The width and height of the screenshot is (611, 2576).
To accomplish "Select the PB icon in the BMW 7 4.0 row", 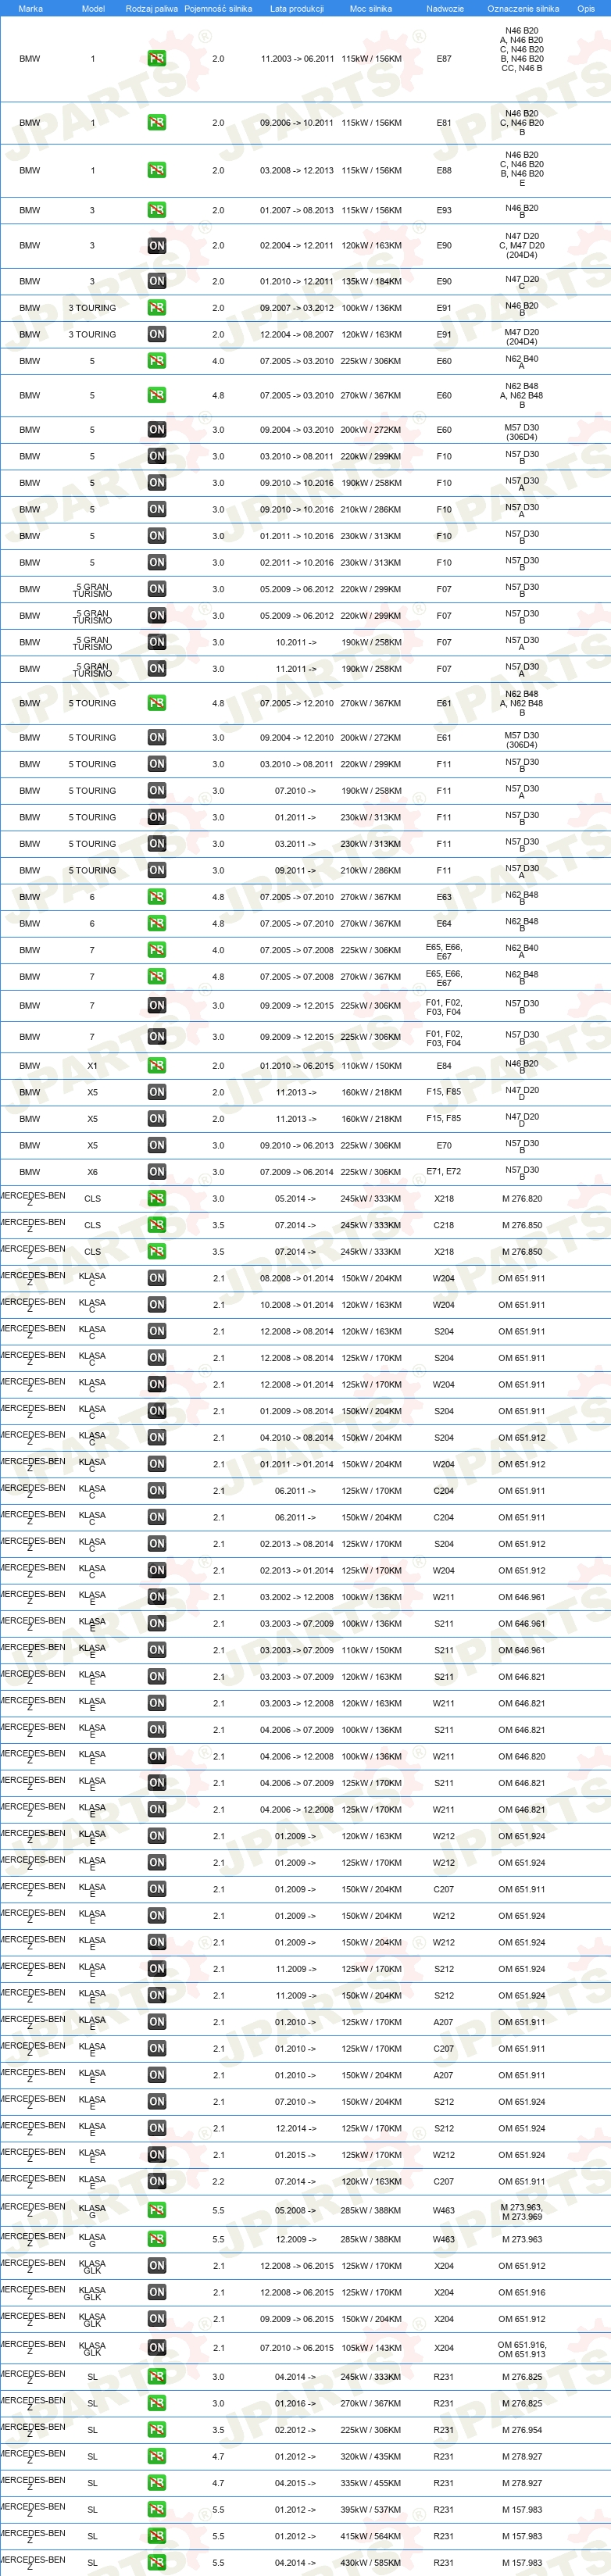I will point(157,951).
